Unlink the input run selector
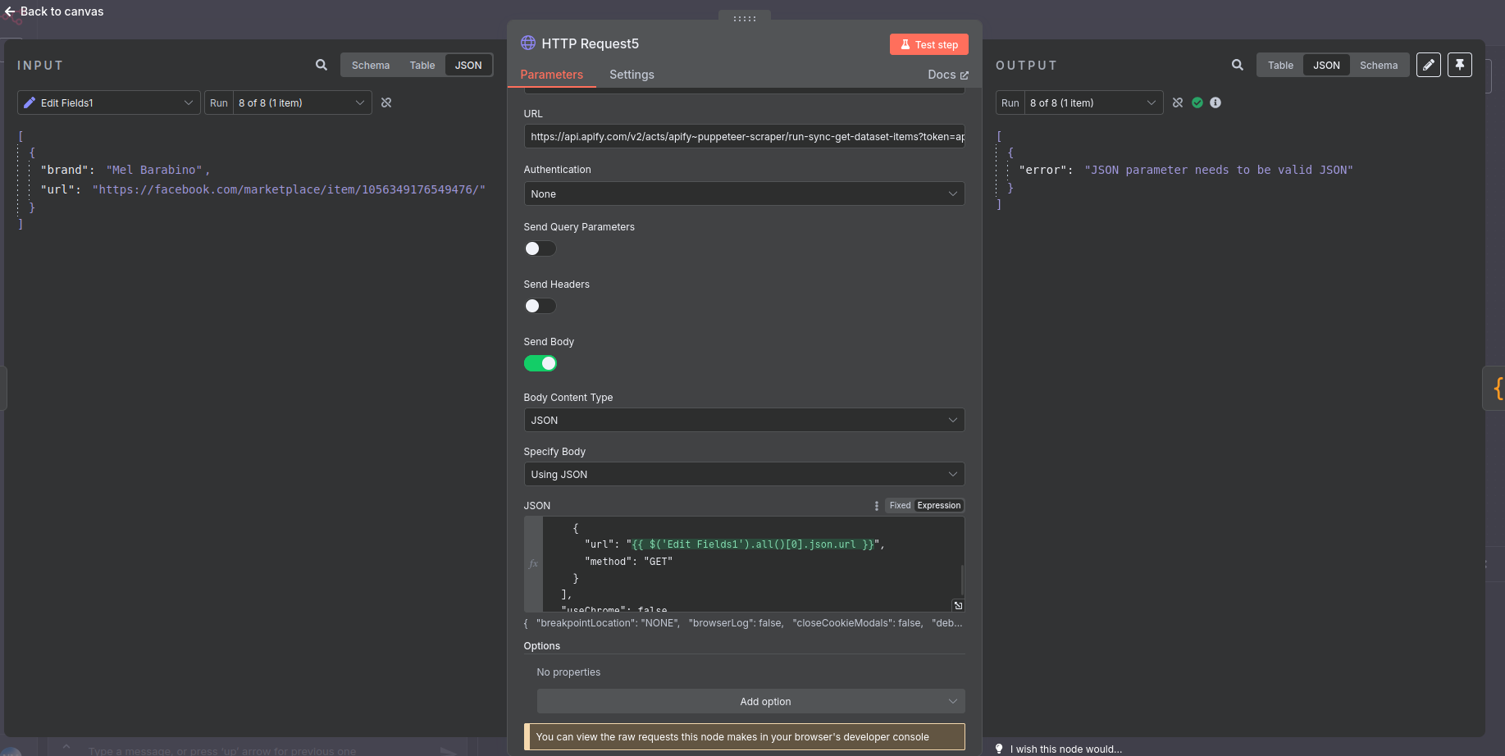The image size is (1505, 756). (x=386, y=102)
